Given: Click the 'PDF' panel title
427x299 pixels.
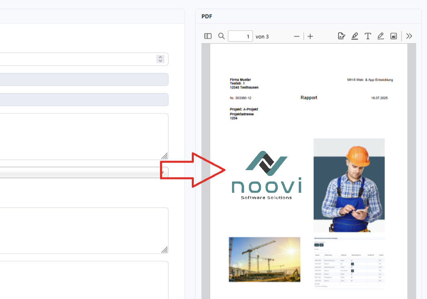Looking at the screenshot, I should click(x=207, y=16).
